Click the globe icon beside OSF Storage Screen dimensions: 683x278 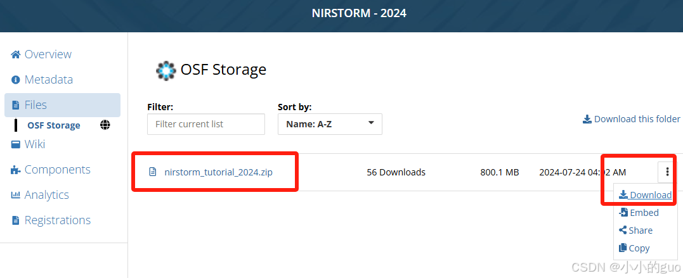[105, 125]
